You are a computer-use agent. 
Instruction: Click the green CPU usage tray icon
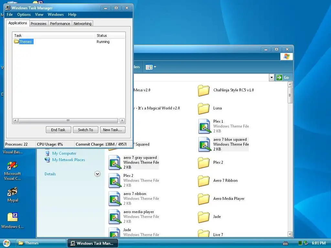300,243
